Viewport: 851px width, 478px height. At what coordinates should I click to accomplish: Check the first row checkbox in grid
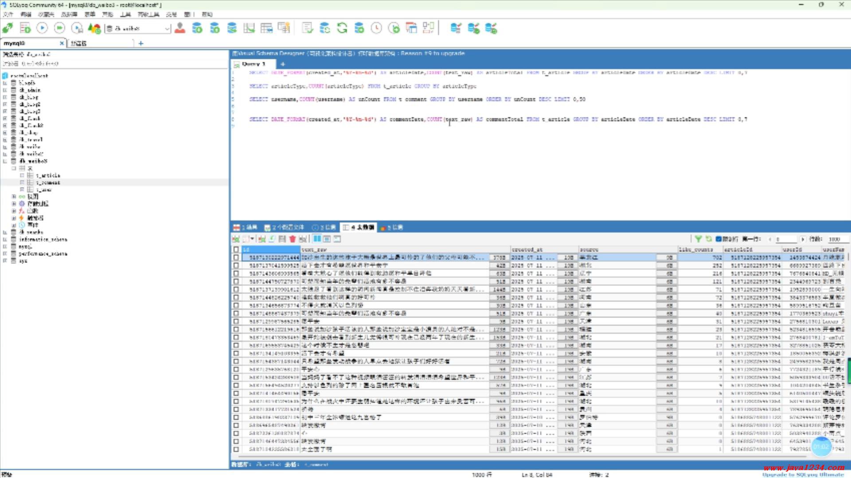(236, 258)
